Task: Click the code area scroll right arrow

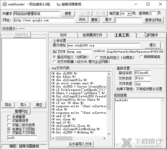Action: point(104,139)
